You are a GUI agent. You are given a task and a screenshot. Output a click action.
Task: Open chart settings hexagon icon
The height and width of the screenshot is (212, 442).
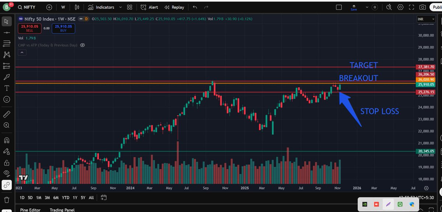click(400, 7)
